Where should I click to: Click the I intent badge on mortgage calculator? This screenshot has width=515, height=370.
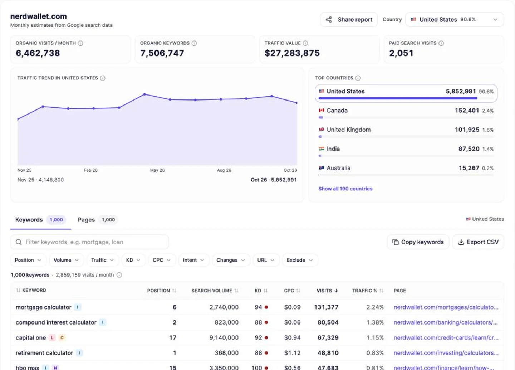coord(78,307)
